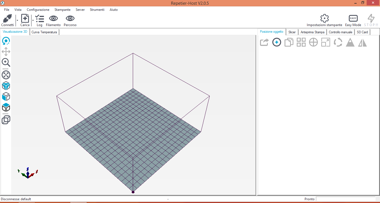Open the Stampante menu
This screenshot has height=203, width=380.
click(x=62, y=10)
